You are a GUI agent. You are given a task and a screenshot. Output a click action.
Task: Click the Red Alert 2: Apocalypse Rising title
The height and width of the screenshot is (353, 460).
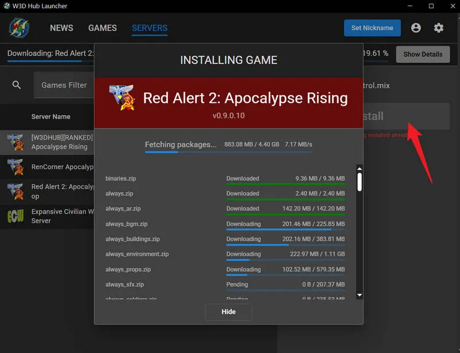click(246, 98)
